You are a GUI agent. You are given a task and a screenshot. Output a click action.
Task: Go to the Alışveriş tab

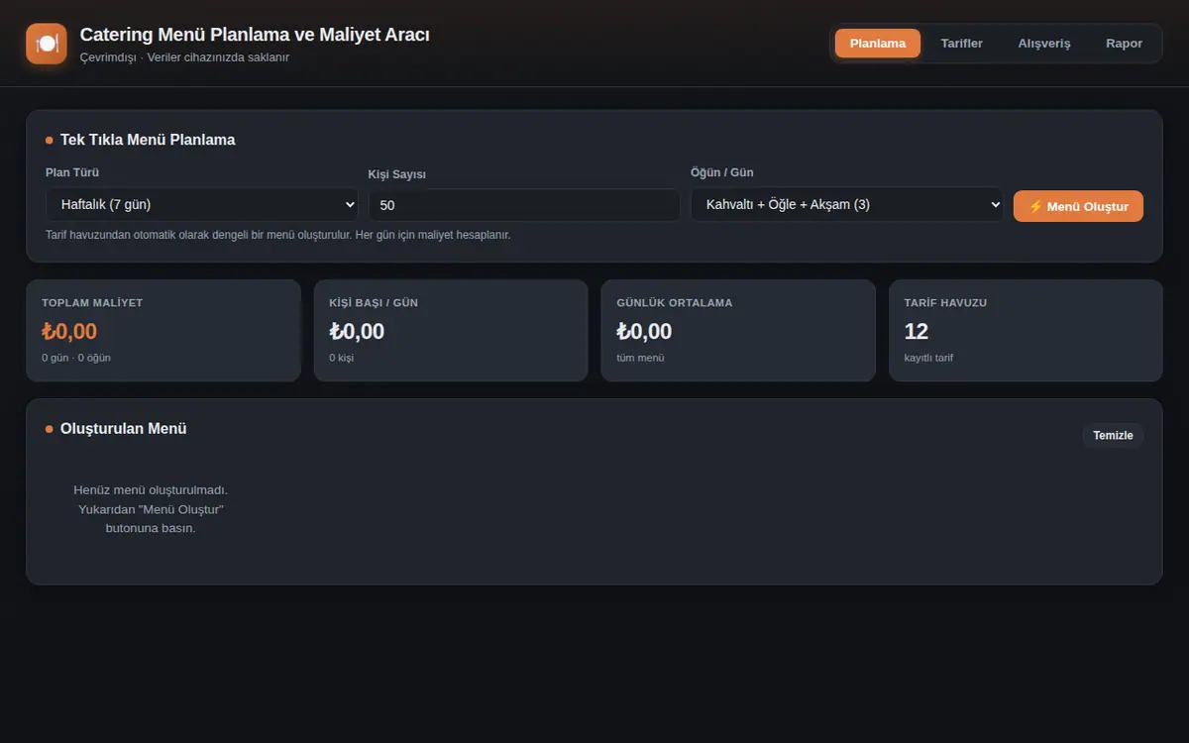(x=1044, y=44)
